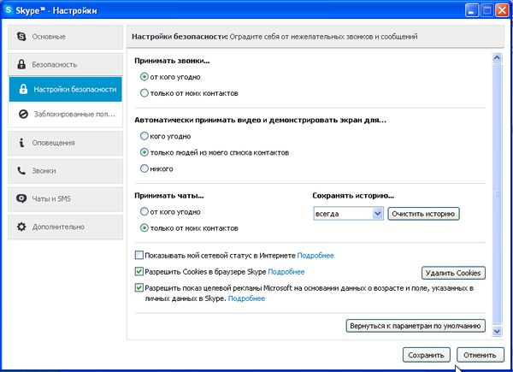Open Заблокированные пол... subsection
Screen dimensions: 513x372
pyautogui.click(x=66, y=114)
